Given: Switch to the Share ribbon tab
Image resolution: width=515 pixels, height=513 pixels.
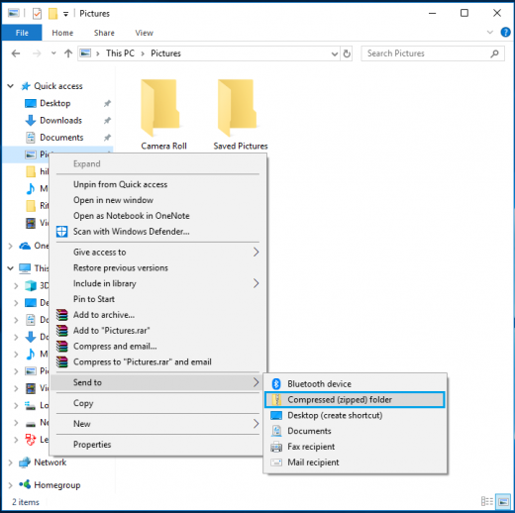Looking at the screenshot, I should click(x=104, y=33).
